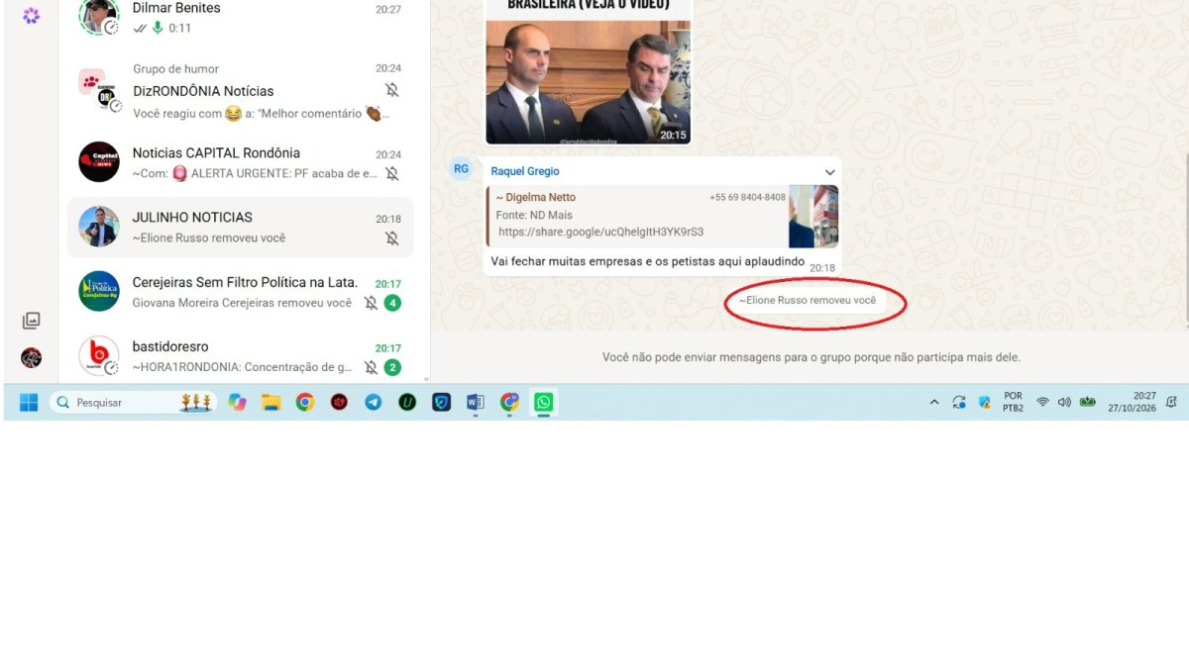Click the muted bell icon on bastidoresro chat
Viewport: 1189px width, 668px height.
371,367
